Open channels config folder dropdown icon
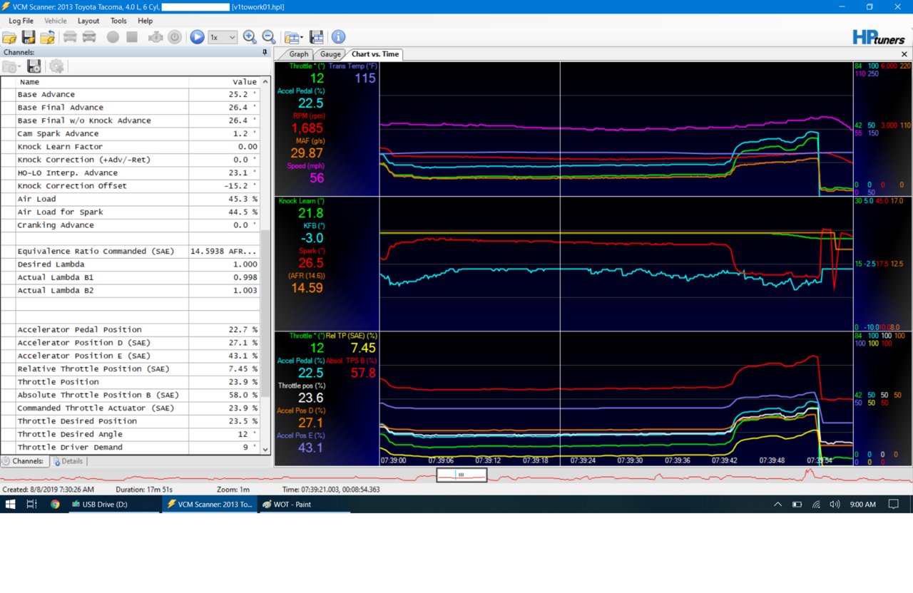 point(11,66)
